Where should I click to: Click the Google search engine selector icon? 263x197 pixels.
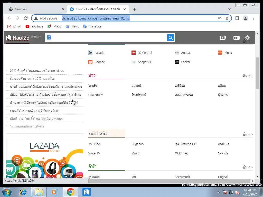click(49, 37)
